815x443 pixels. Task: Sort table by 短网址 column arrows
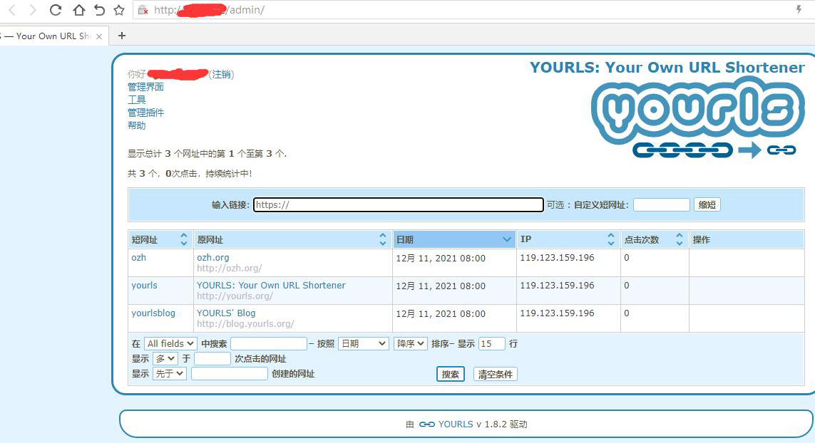(x=183, y=239)
